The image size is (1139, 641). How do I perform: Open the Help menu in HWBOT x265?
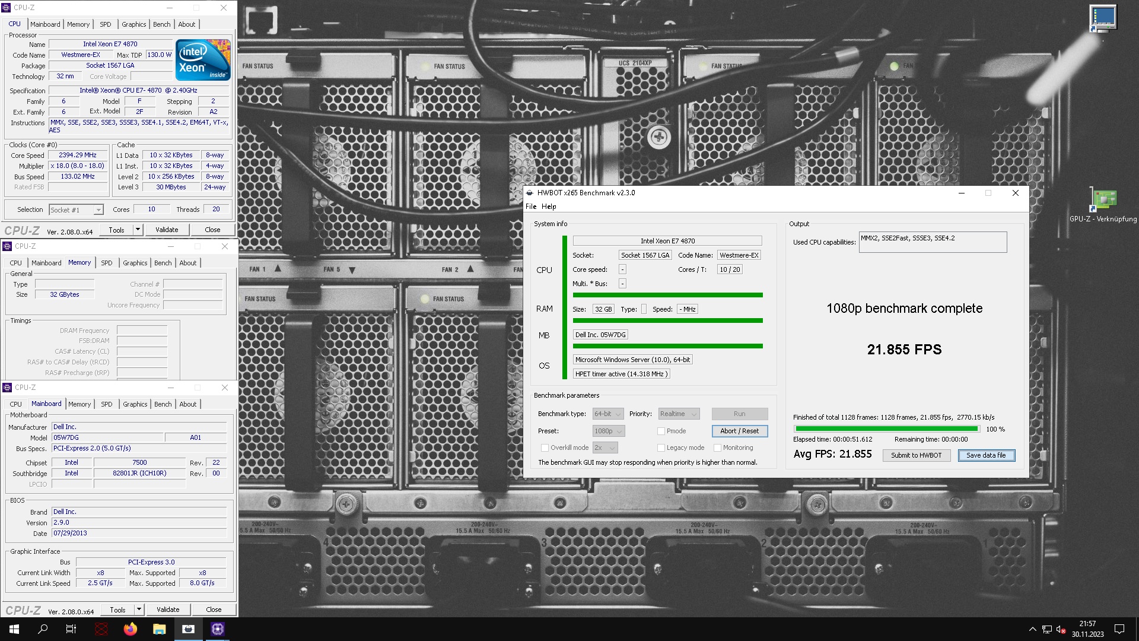coord(549,207)
